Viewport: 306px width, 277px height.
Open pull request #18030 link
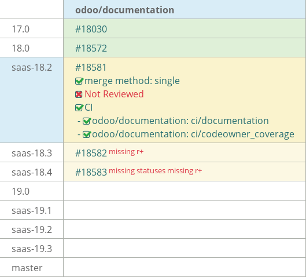coord(91,30)
